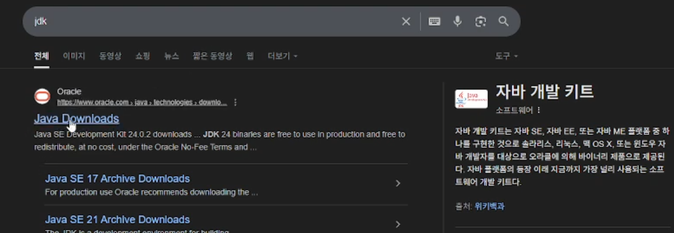Click the Java Development Kit logo thumbnail
674x233 pixels.
[x=471, y=99]
